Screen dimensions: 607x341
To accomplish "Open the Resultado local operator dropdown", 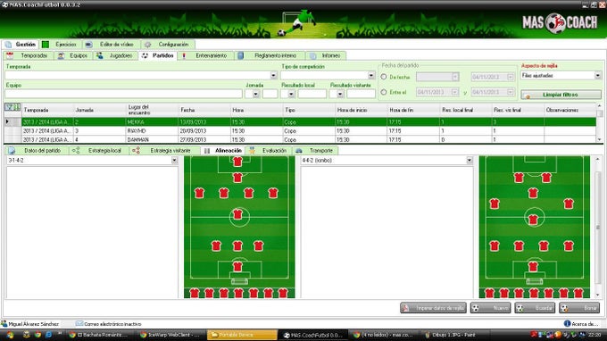I will coord(291,94).
